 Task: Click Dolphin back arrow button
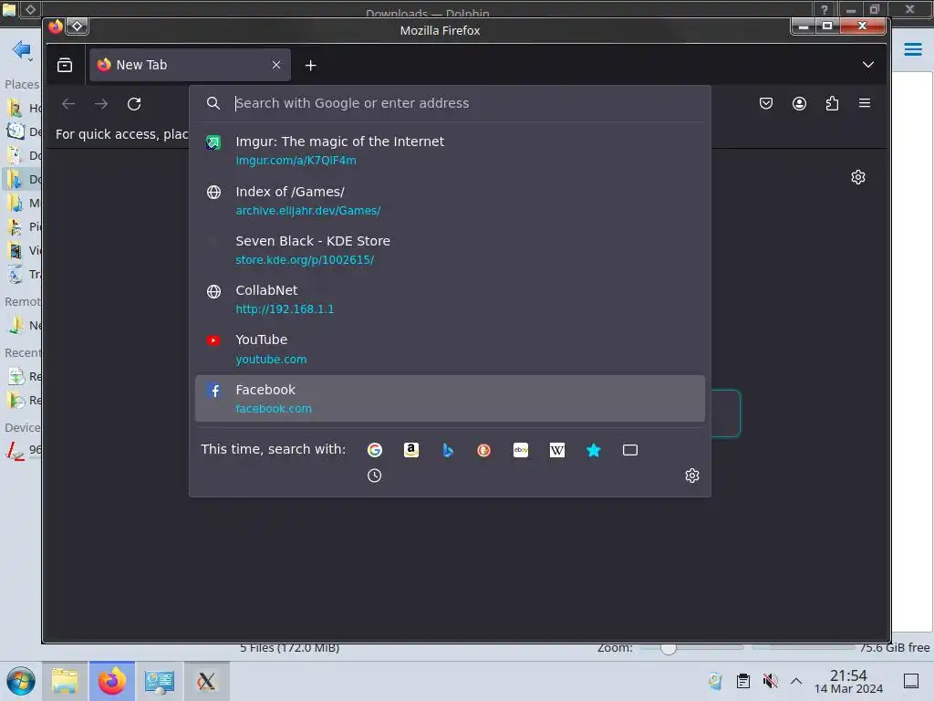pos(22,49)
